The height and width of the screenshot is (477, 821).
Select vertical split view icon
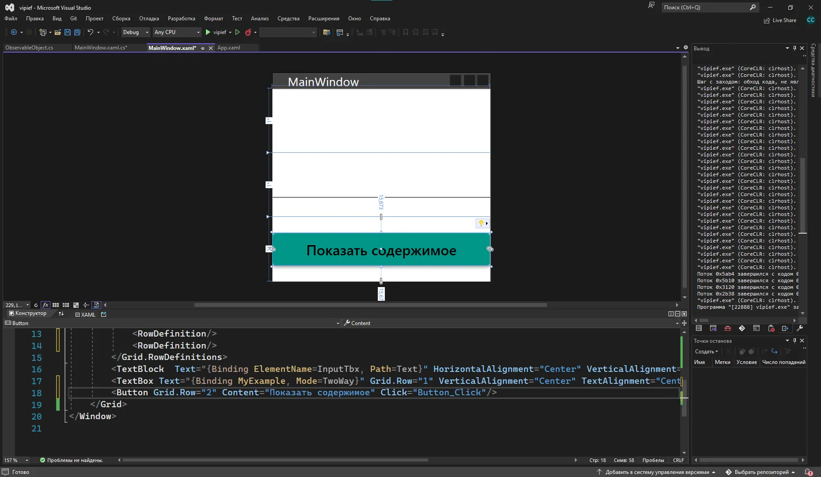coord(671,314)
